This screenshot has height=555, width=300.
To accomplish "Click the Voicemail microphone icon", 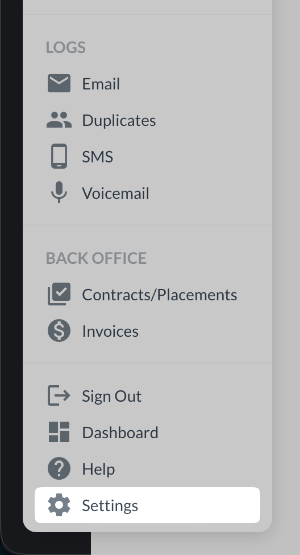I will (x=59, y=192).
